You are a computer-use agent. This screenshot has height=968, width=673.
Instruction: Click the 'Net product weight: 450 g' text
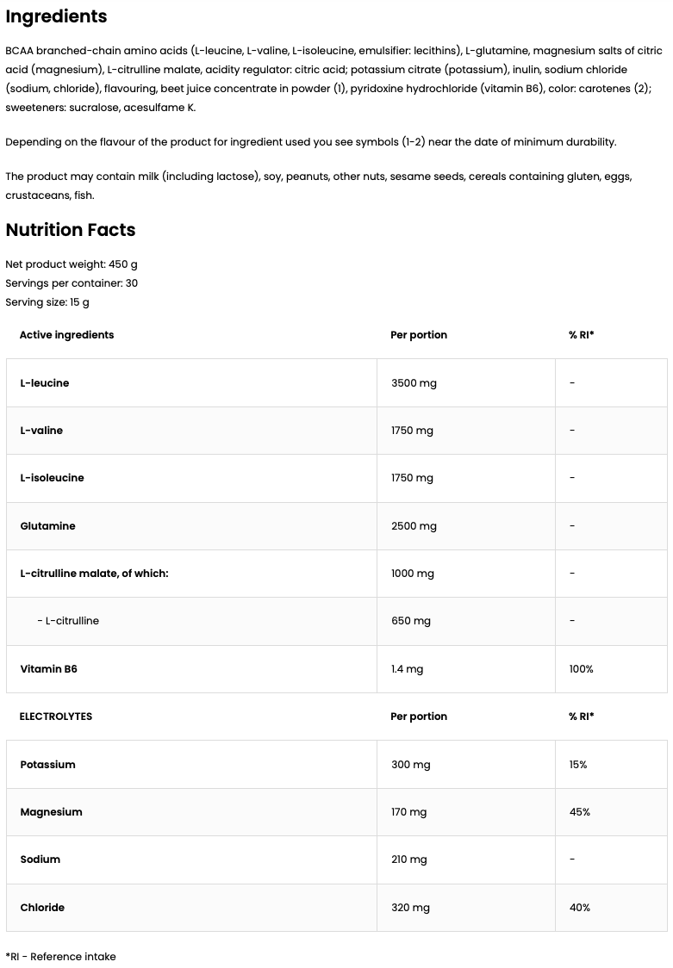pyautogui.click(x=72, y=264)
